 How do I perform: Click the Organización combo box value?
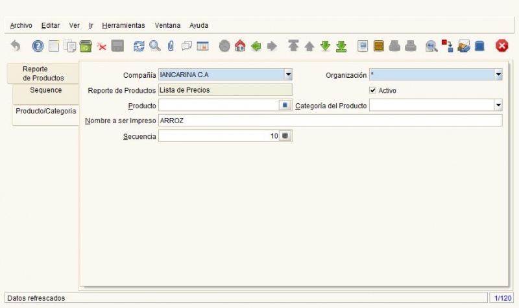[x=431, y=75]
